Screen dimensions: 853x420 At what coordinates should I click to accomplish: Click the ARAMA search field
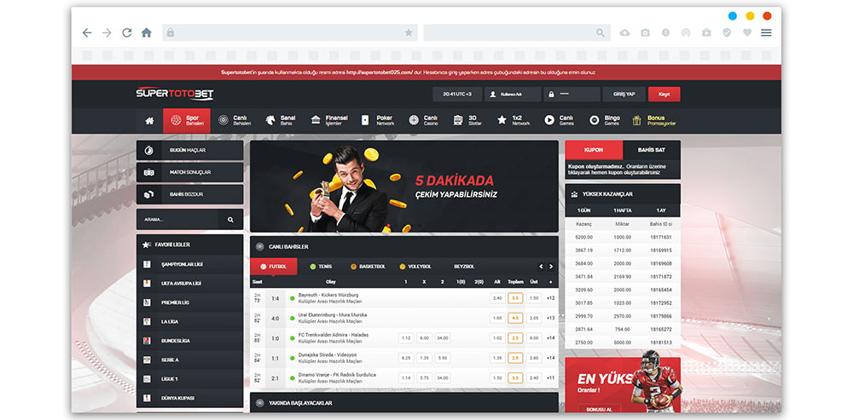pyautogui.click(x=177, y=220)
